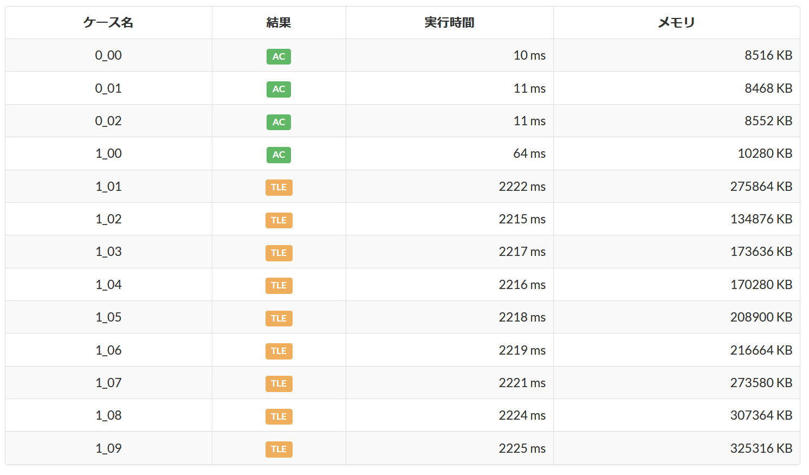The width and height of the screenshot is (809, 475).
Task: Click the 325316 KB memory value
Action: (761, 448)
